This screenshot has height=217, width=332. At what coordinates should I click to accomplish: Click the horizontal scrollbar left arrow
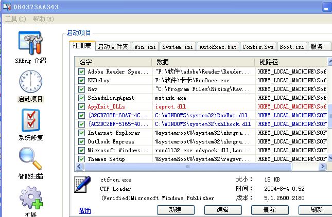pyautogui.click(x=79, y=167)
